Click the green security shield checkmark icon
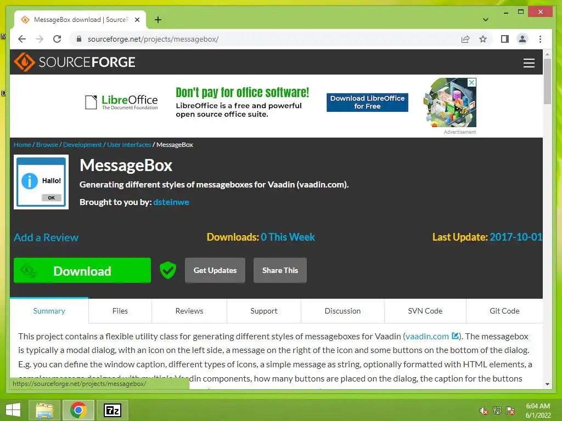This screenshot has width=562, height=421. pos(168,270)
